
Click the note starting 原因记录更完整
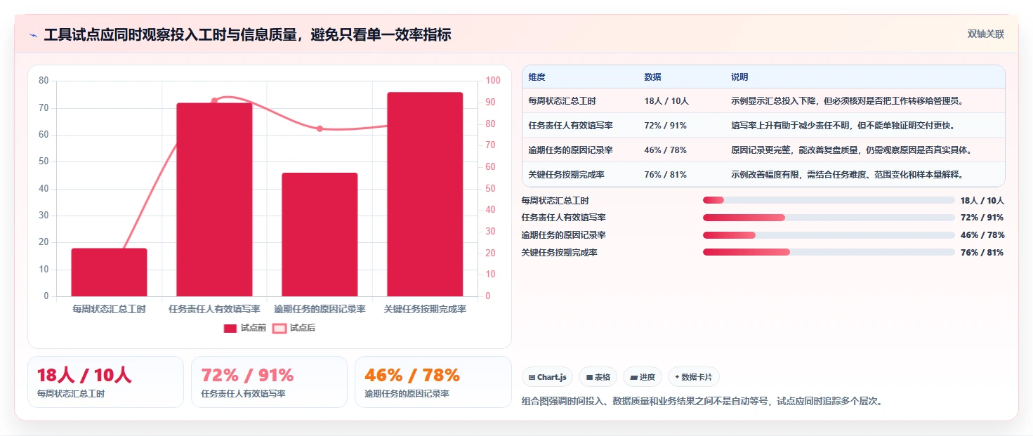[x=851, y=150]
